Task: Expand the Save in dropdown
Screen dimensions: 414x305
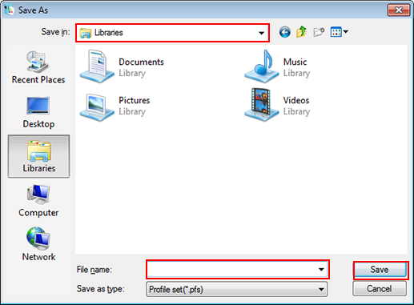Action: click(x=261, y=33)
